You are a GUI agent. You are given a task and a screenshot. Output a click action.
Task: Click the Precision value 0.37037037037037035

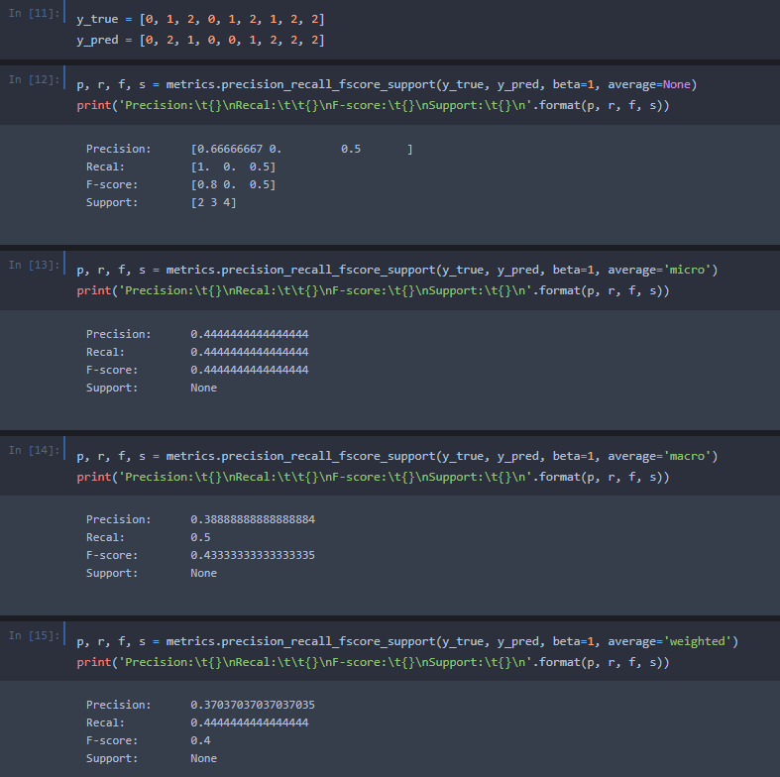(253, 705)
